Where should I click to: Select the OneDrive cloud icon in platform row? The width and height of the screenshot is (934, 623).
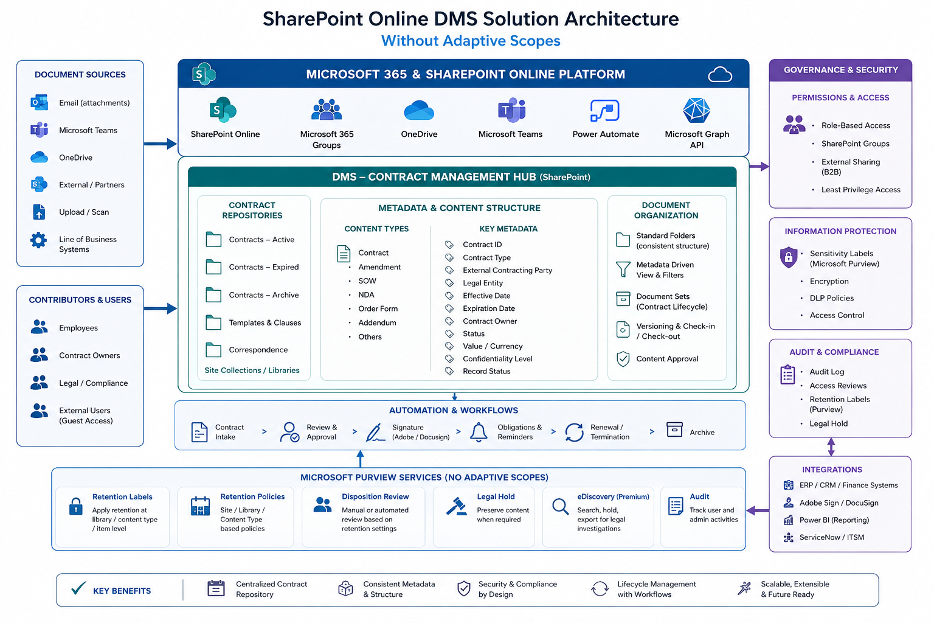419,111
